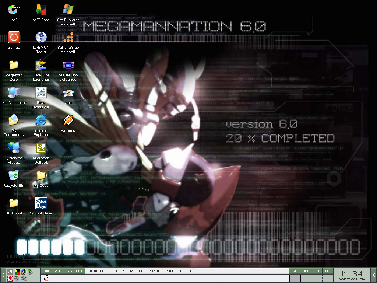Launch Microsoft Outlook

point(41,153)
